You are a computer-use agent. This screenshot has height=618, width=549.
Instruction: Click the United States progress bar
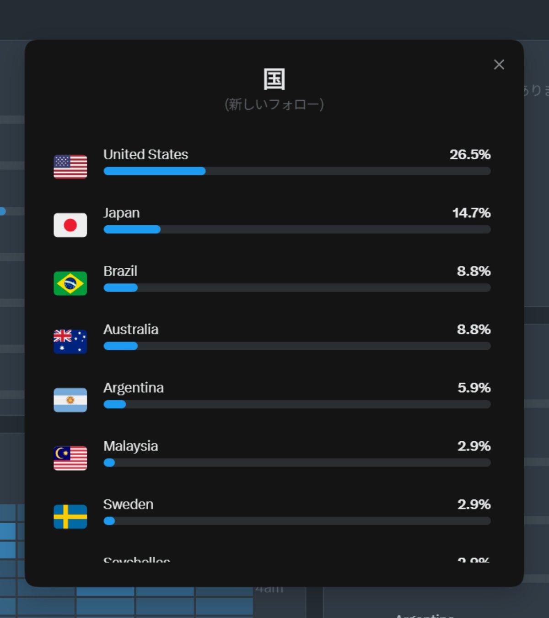coord(297,171)
